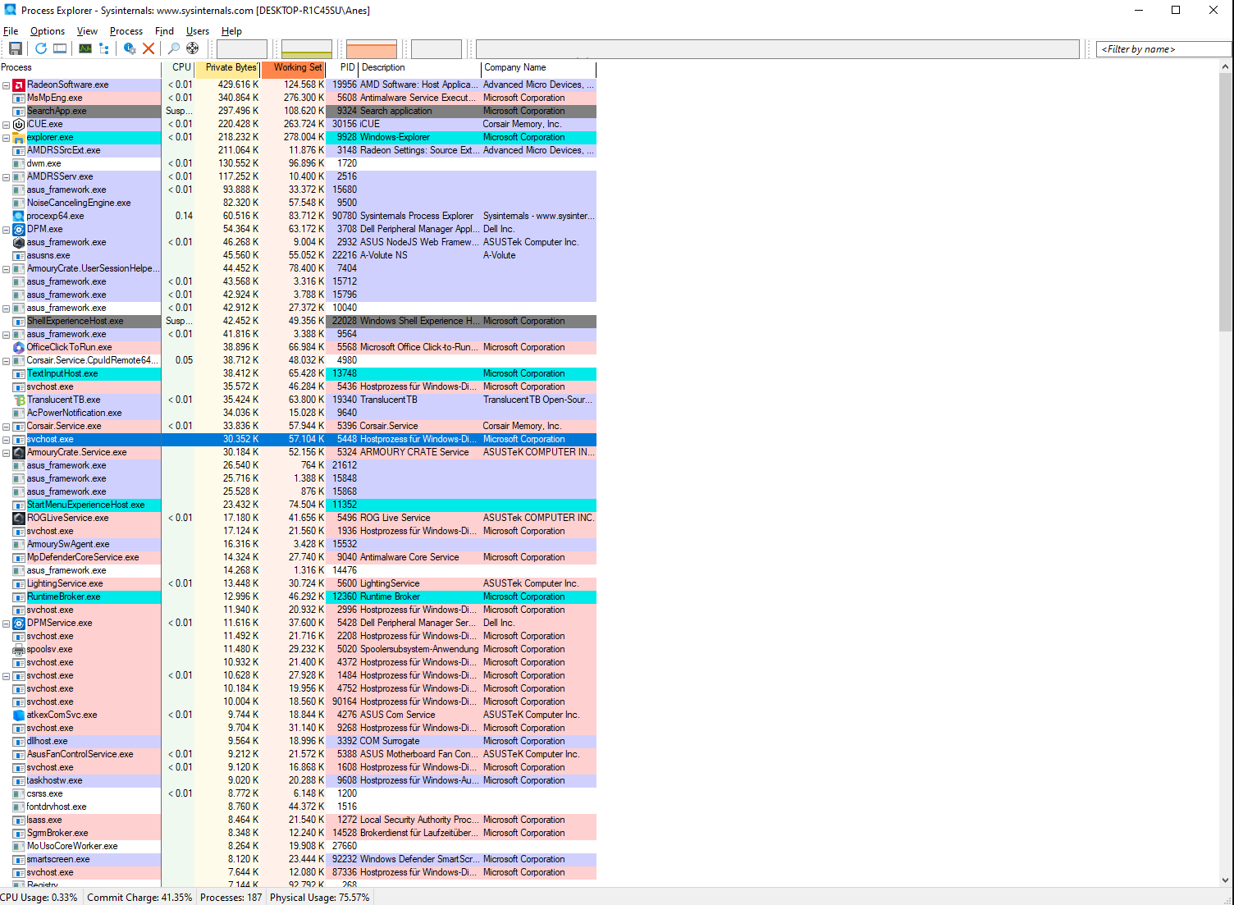Click the Commit Charge 41.35% status text
This screenshot has height=905, width=1234.
(x=139, y=898)
